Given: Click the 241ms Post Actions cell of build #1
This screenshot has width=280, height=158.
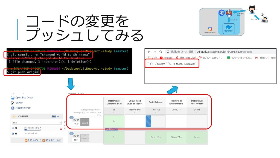Looking at the screenshot, I should click(x=197, y=137).
